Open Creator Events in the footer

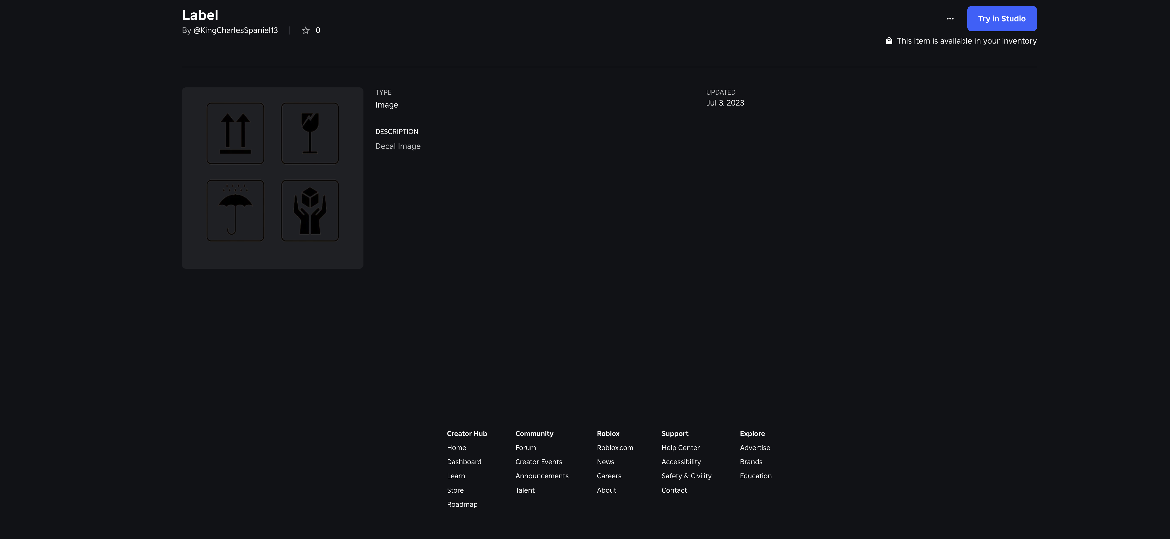pos(538,462)
